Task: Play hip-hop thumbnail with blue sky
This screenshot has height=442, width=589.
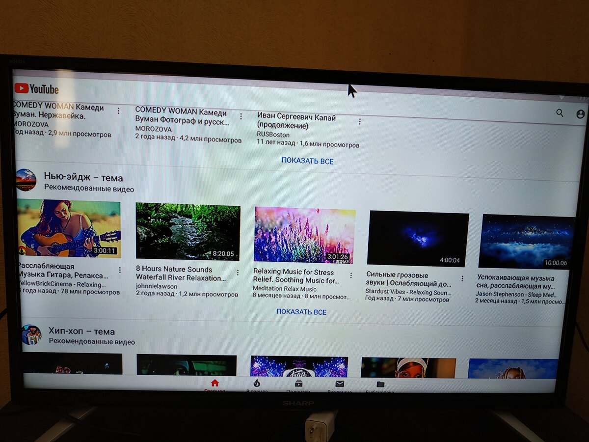Action: pos(513,368)
